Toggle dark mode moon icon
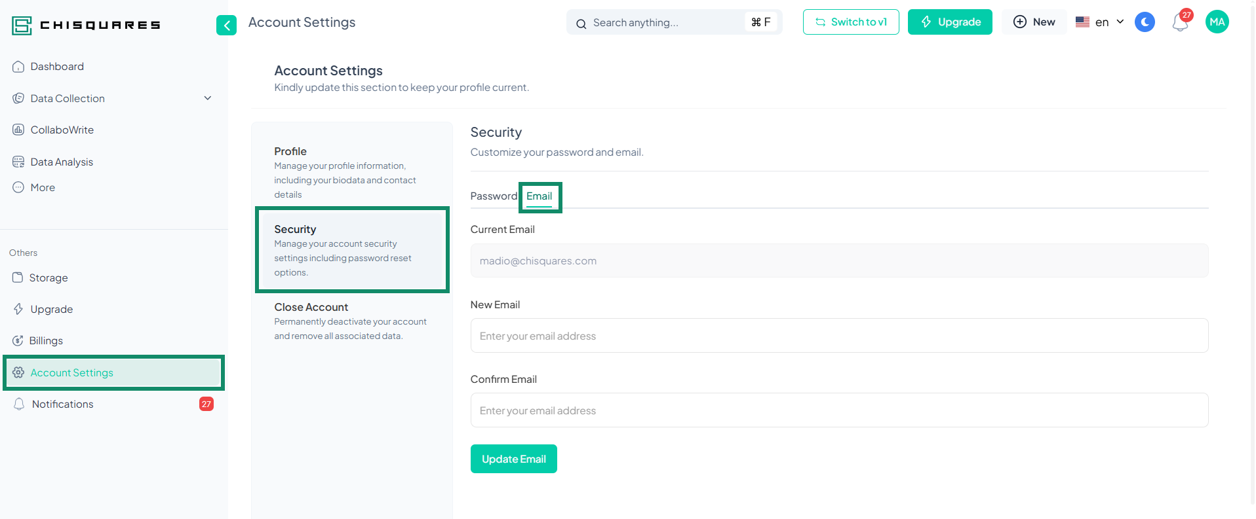 (1145, 22)
